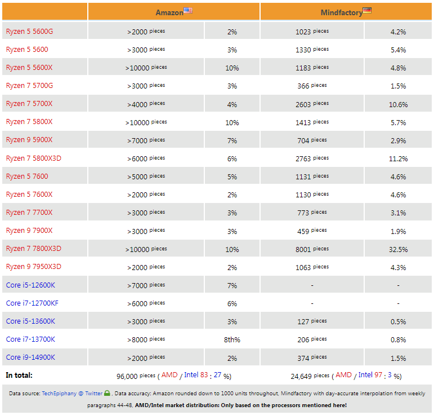Click the Mindfactory column header

pos(346,12)
